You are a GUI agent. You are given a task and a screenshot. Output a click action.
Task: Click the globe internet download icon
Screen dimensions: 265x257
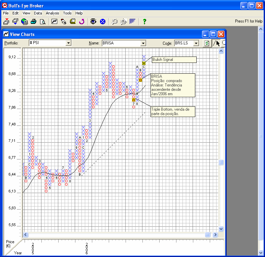[24, 22]
